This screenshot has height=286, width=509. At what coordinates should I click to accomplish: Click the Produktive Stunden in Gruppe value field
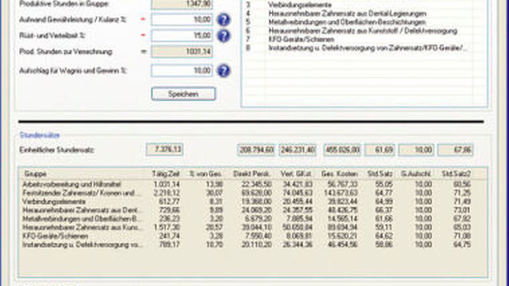[x=182, y=4]
